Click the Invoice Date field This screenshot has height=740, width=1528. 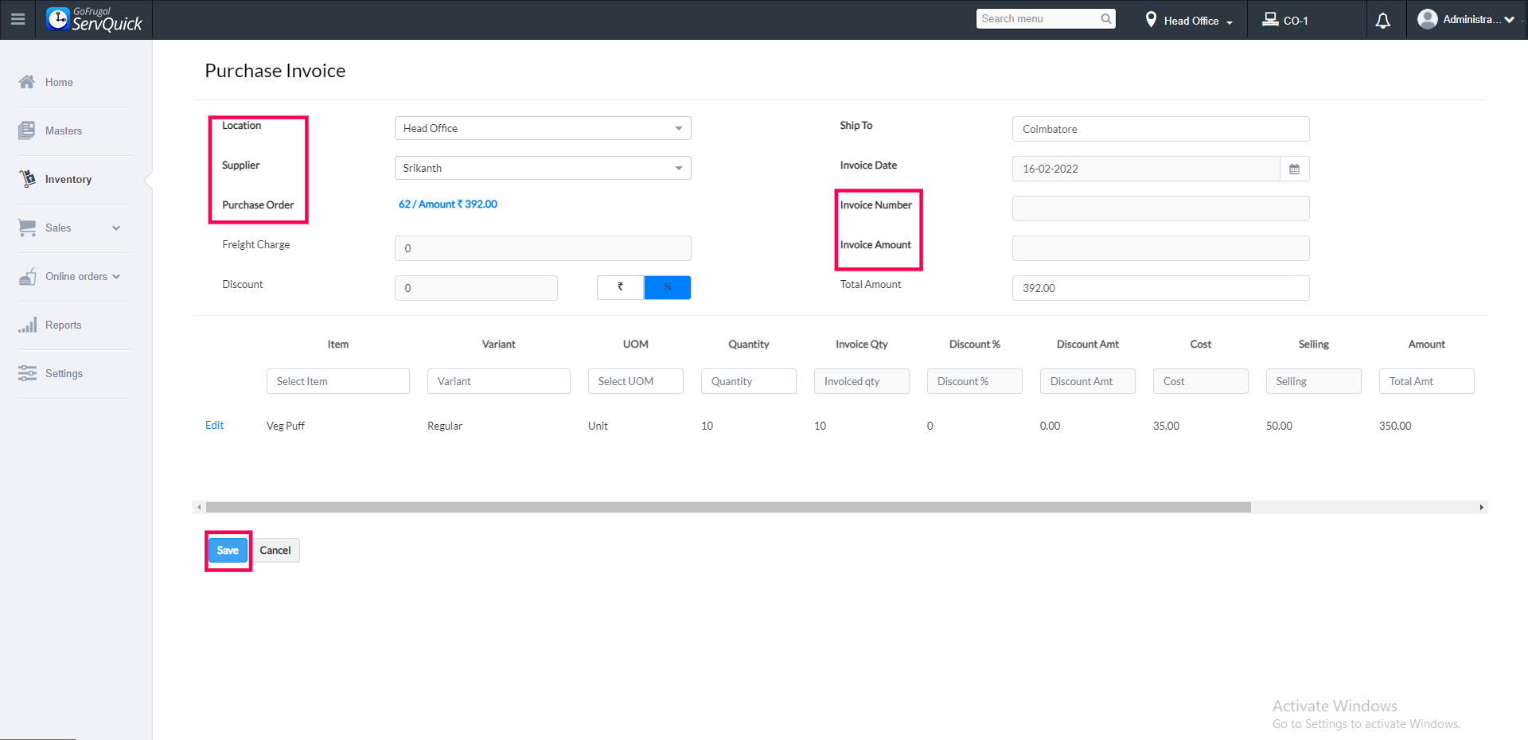click(1146, 169)
